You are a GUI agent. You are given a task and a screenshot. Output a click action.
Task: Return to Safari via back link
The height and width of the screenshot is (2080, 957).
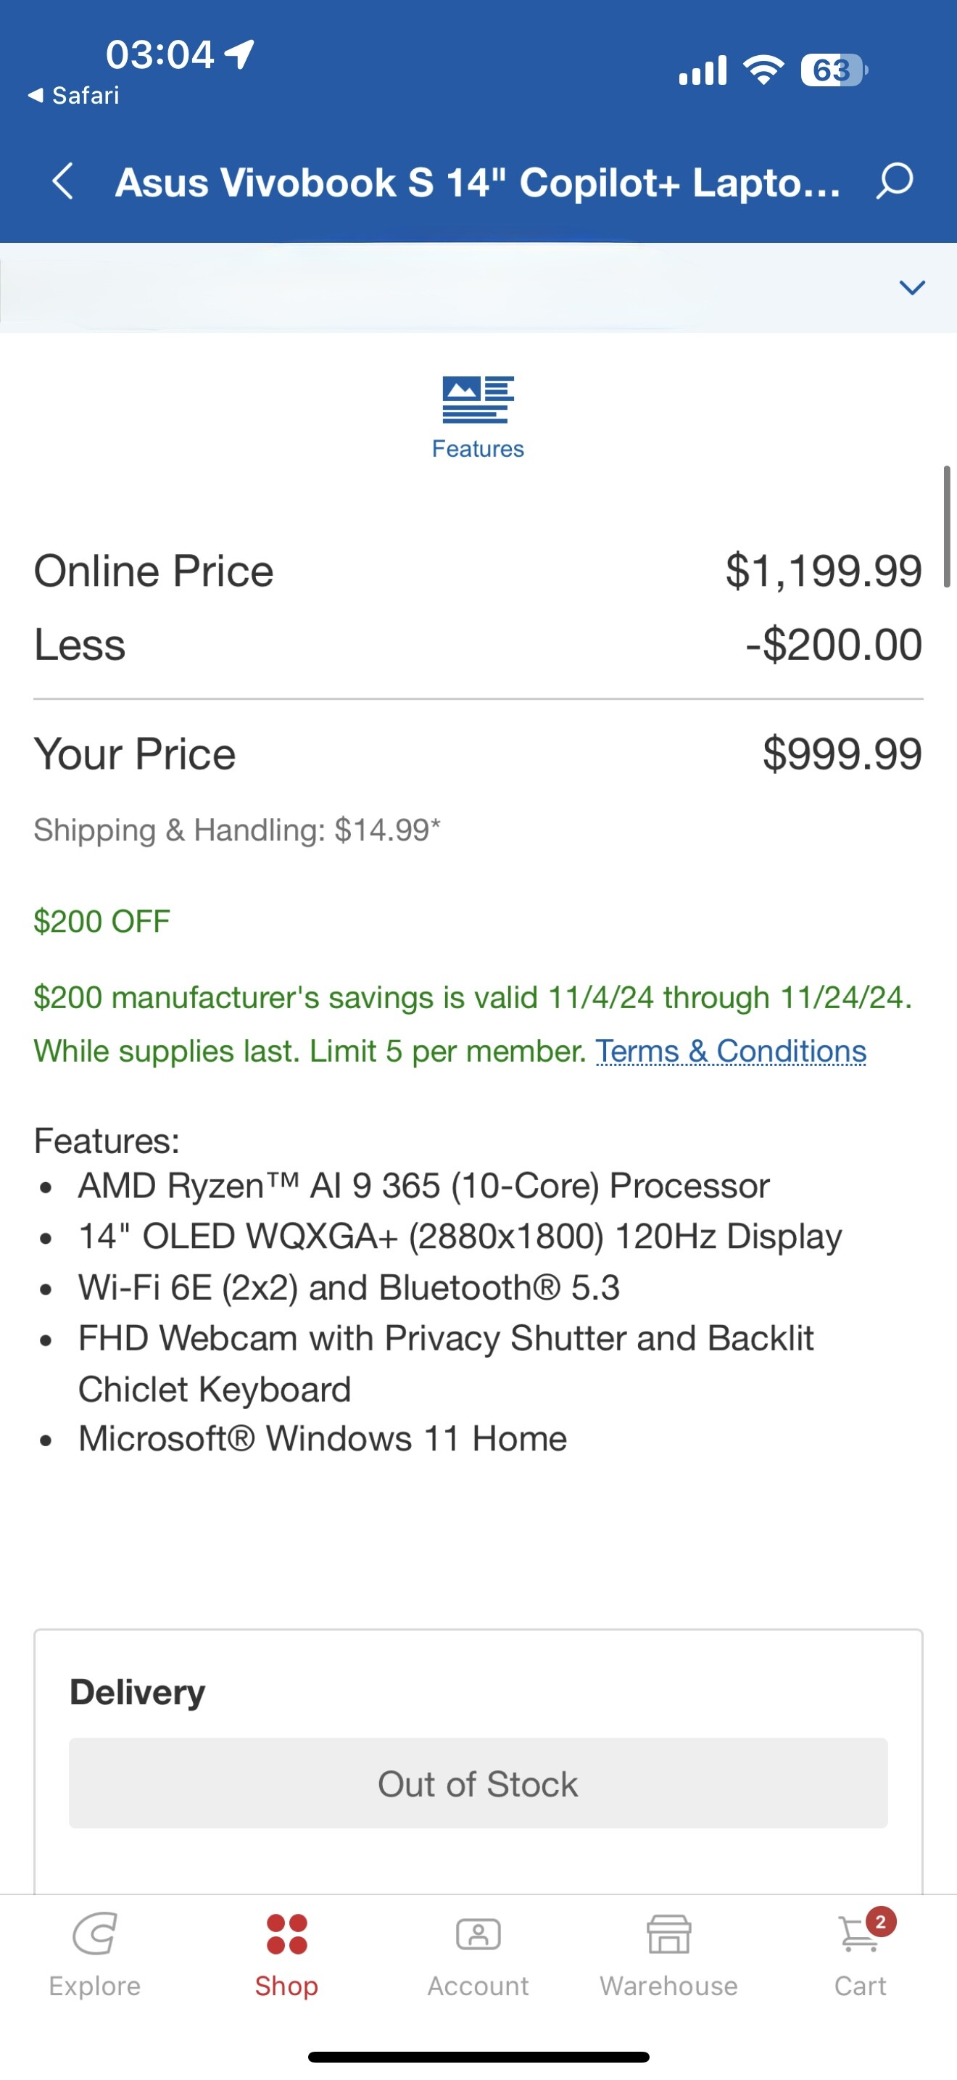(x=74, y=96)
